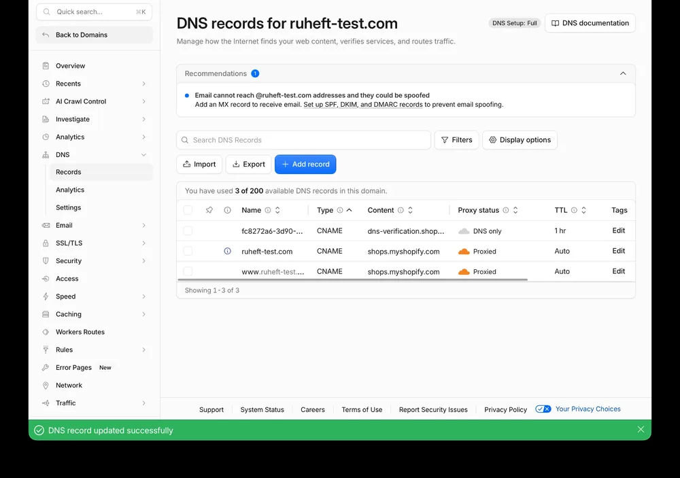Expand the Investigate submenu arrow
The image size is (680, 478).
coord(143,119)
